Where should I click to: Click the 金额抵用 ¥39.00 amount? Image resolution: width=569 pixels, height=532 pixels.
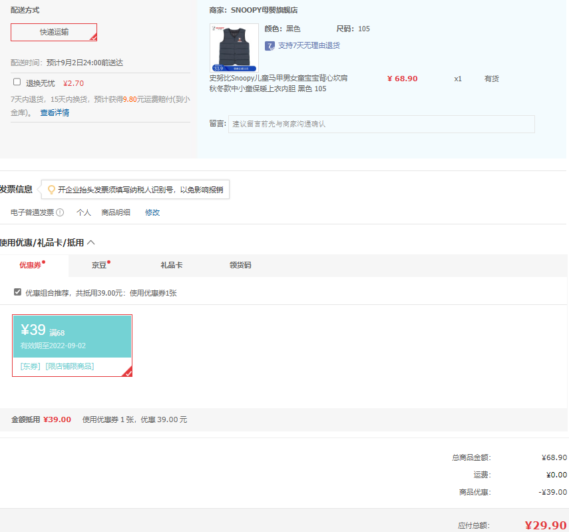[x=57, y=419]
